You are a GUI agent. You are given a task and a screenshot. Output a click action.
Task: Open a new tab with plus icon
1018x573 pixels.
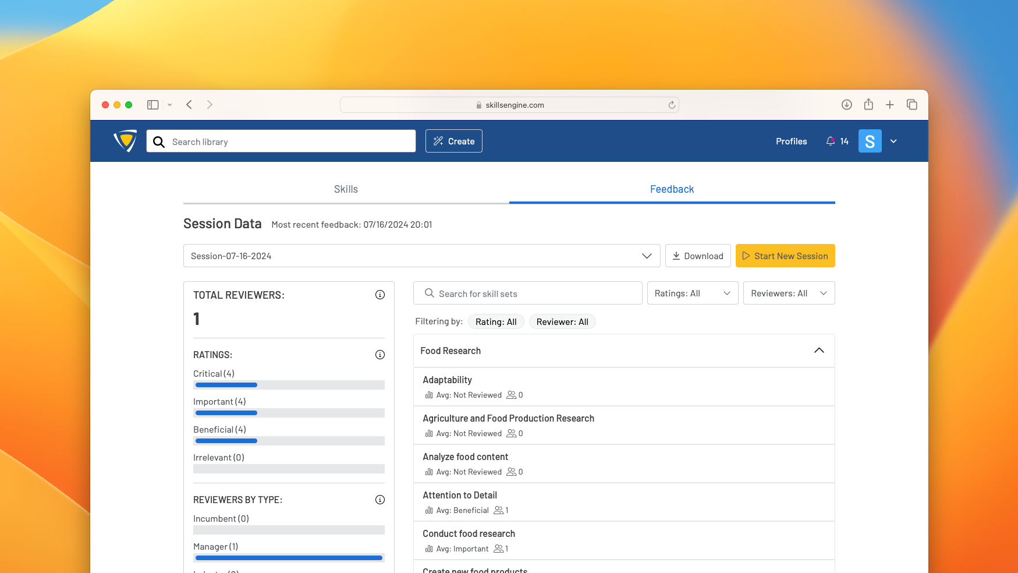(x=890, y=105)
